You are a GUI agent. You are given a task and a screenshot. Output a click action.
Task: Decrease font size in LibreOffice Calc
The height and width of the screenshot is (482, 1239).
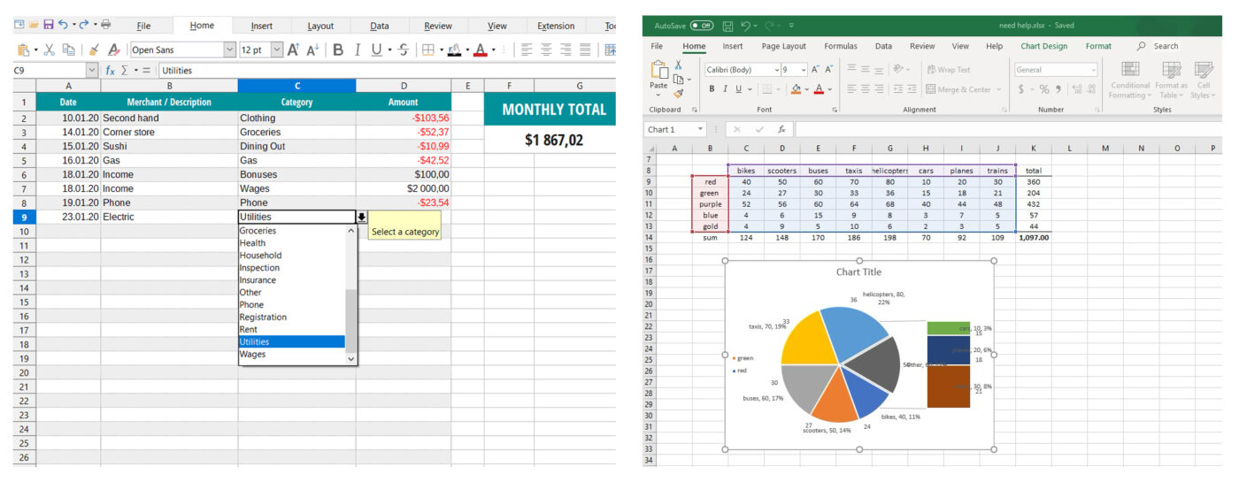(x=312, y=50)
